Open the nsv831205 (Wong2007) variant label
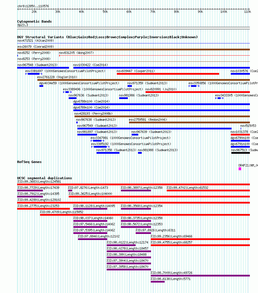The image size is (258, 293). tap(76, 53)
